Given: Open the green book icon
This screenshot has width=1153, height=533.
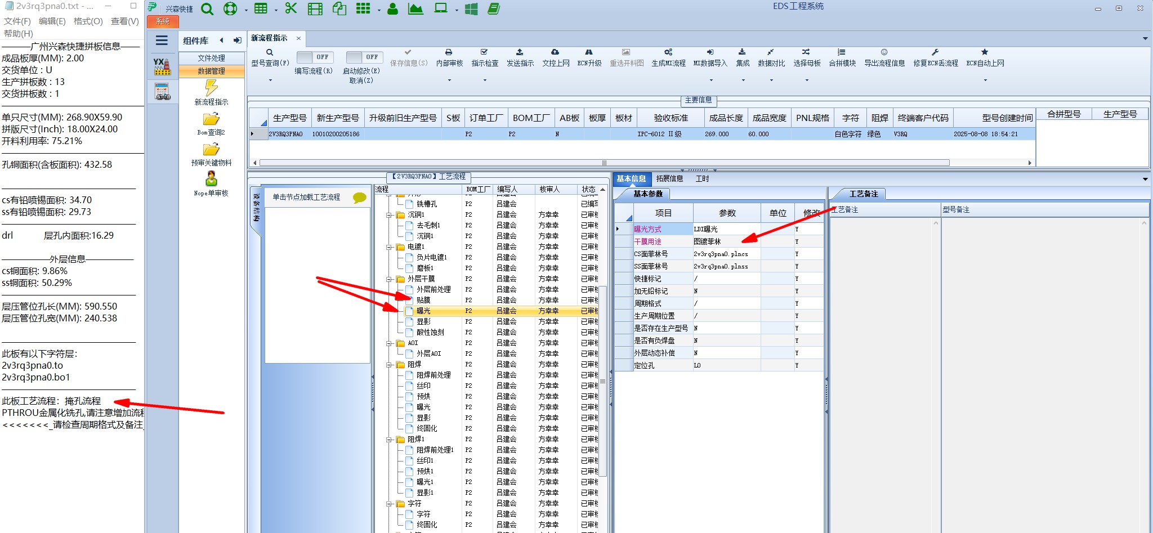Looking at the screenshot, I should pyautogui.click(x=494, y=9).
